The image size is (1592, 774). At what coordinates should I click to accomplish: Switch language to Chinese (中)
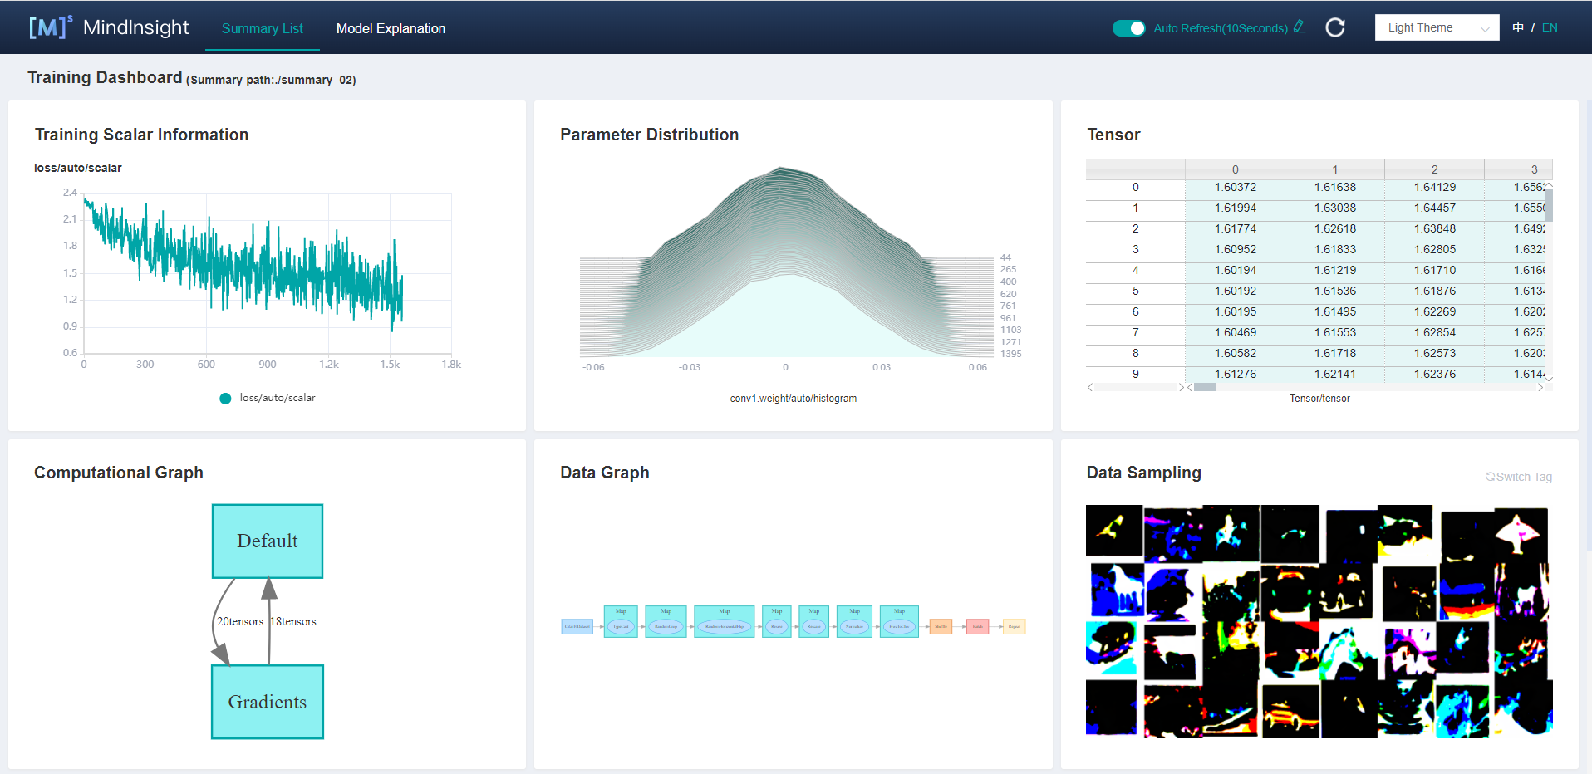(1518, 27)
